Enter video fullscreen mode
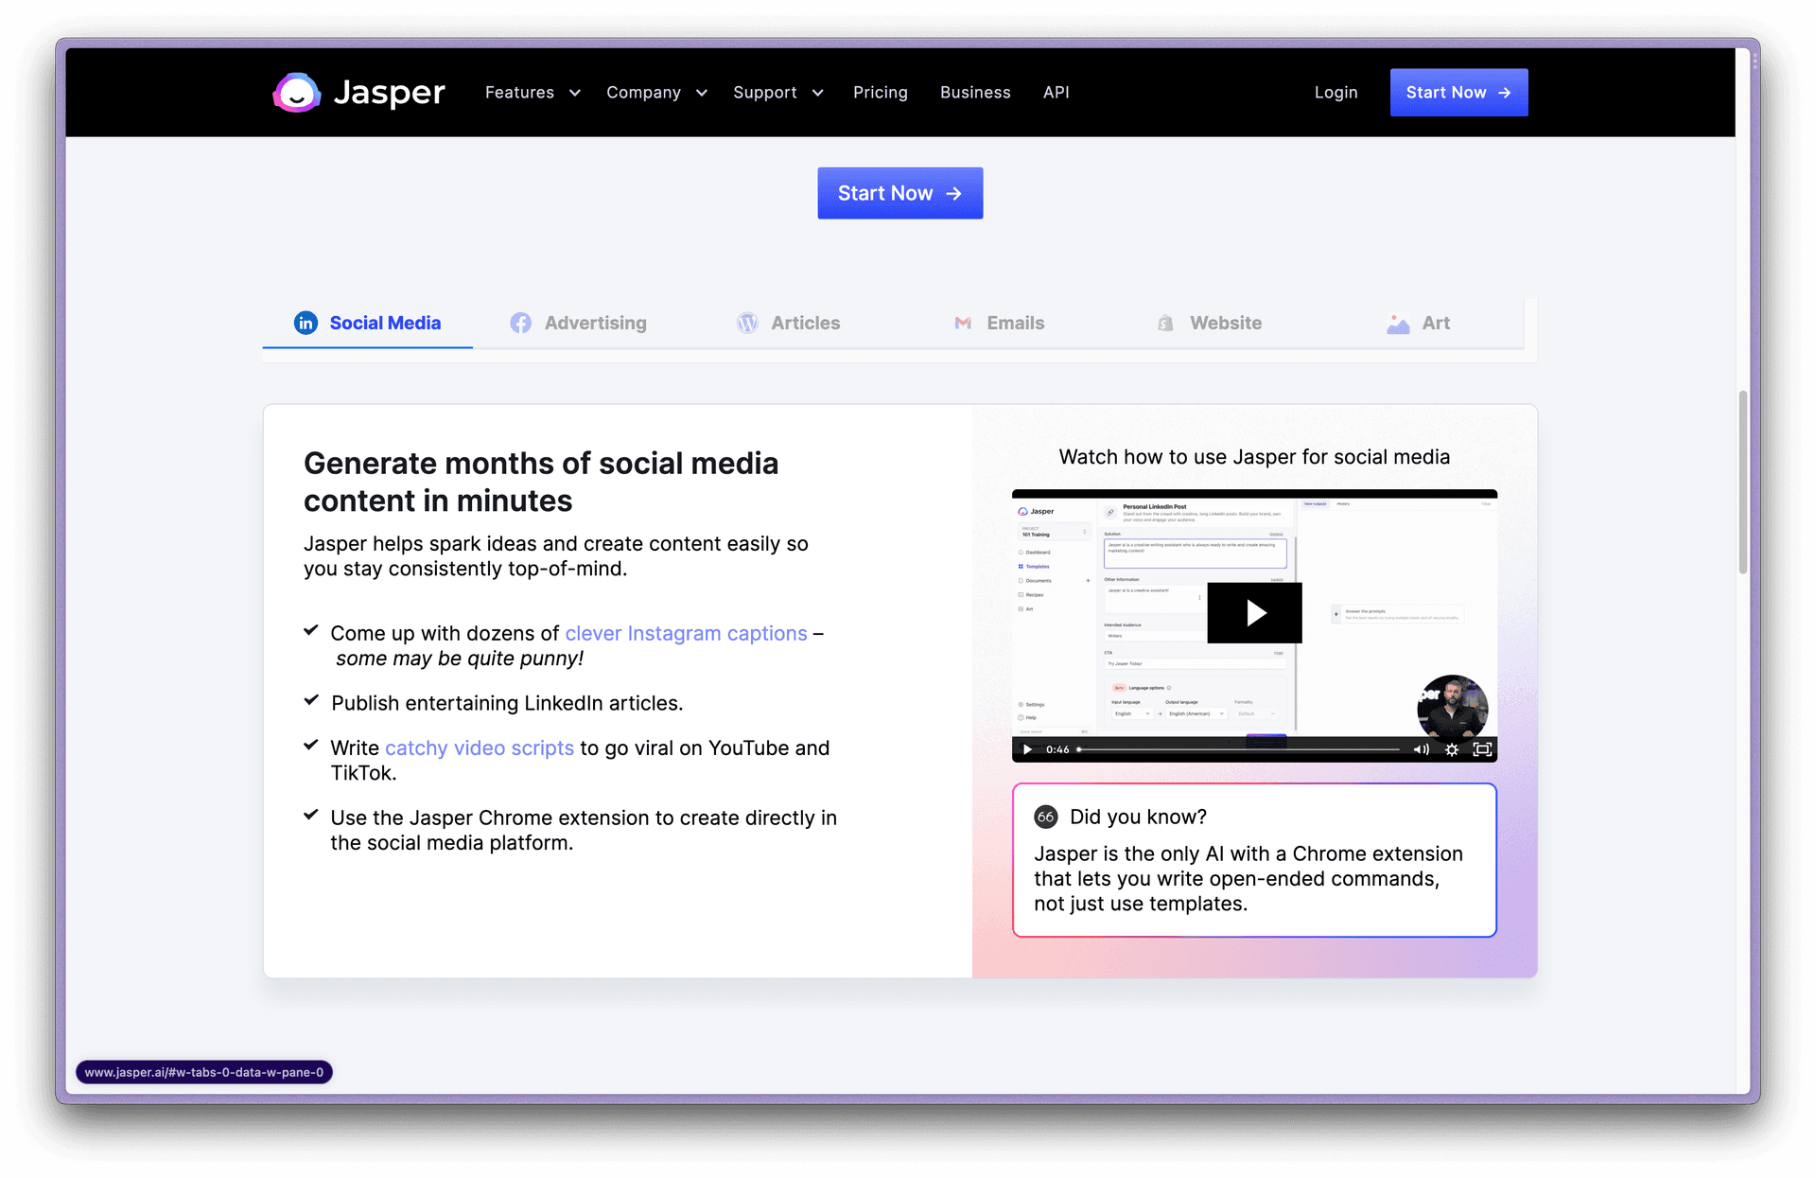 [1482, 749]
